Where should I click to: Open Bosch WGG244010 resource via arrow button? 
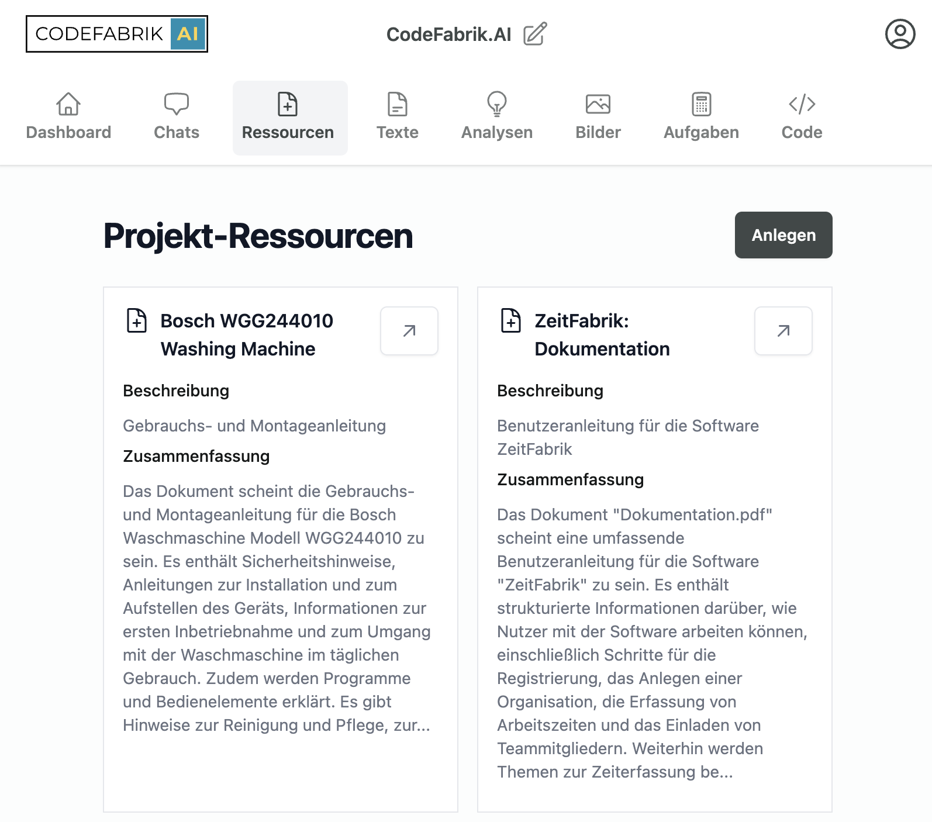tap(409, 331)
